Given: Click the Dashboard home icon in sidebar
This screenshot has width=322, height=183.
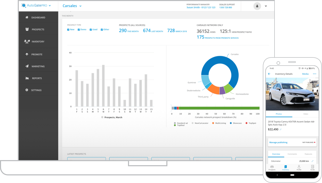Looking at the screenshot, I should pos(27,18).
